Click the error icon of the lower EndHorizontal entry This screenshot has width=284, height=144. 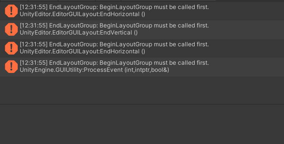pyautogui.click(x=11, y=48)
